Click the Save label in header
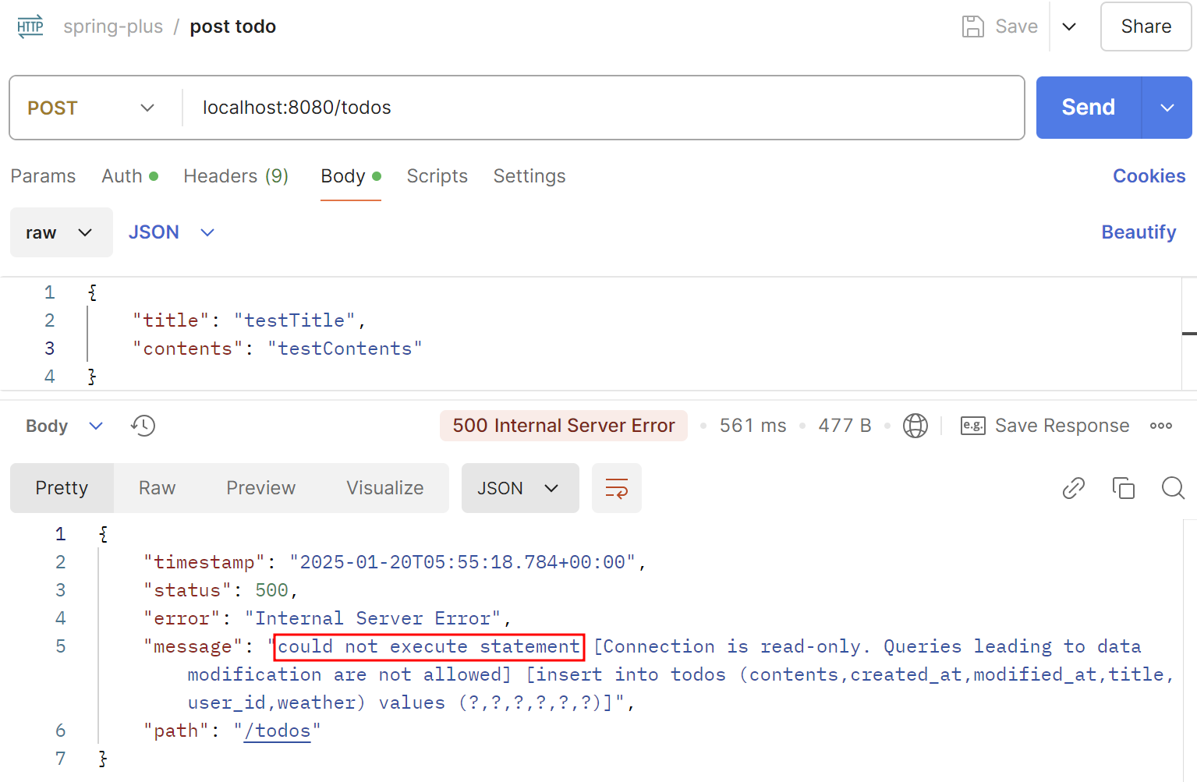The image size is (1197, 782). [x=1016, y=27]
